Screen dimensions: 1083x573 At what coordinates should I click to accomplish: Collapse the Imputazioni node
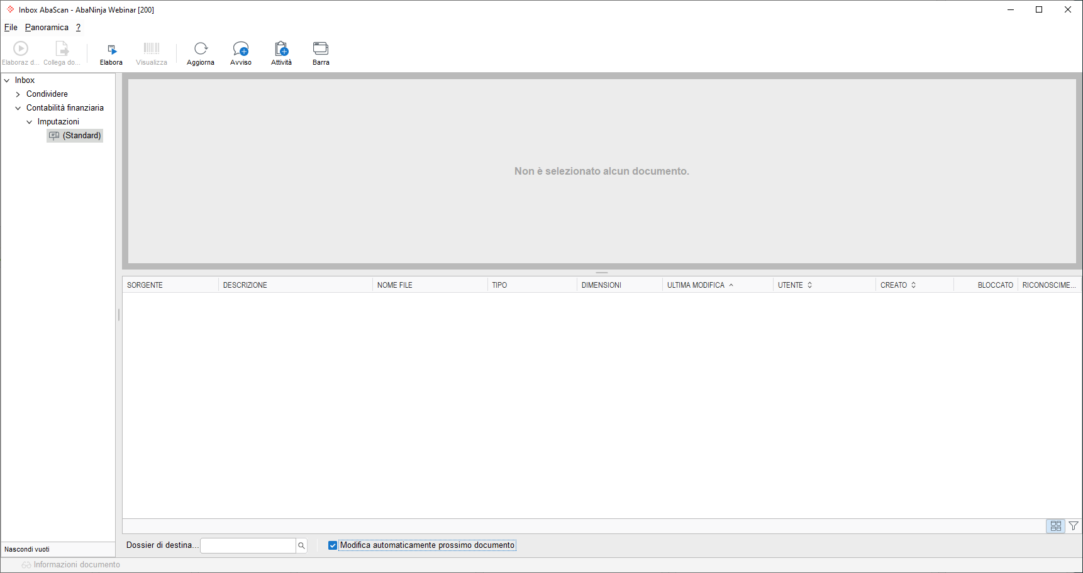(30, 122)
